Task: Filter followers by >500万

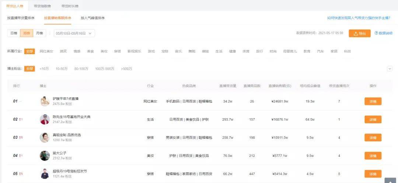Action: pyautogui.click(x=126, y=69)
